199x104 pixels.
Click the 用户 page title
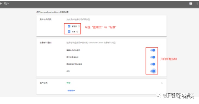click(6, 4)
